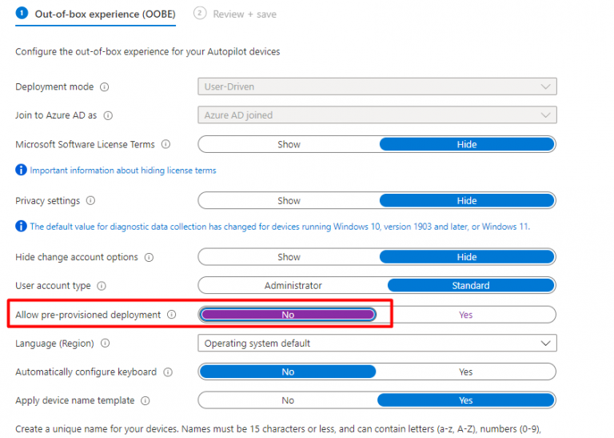Select Administrator as user account type
The height and width of the screenshot is (438, 614).
(x=293, y=286)
